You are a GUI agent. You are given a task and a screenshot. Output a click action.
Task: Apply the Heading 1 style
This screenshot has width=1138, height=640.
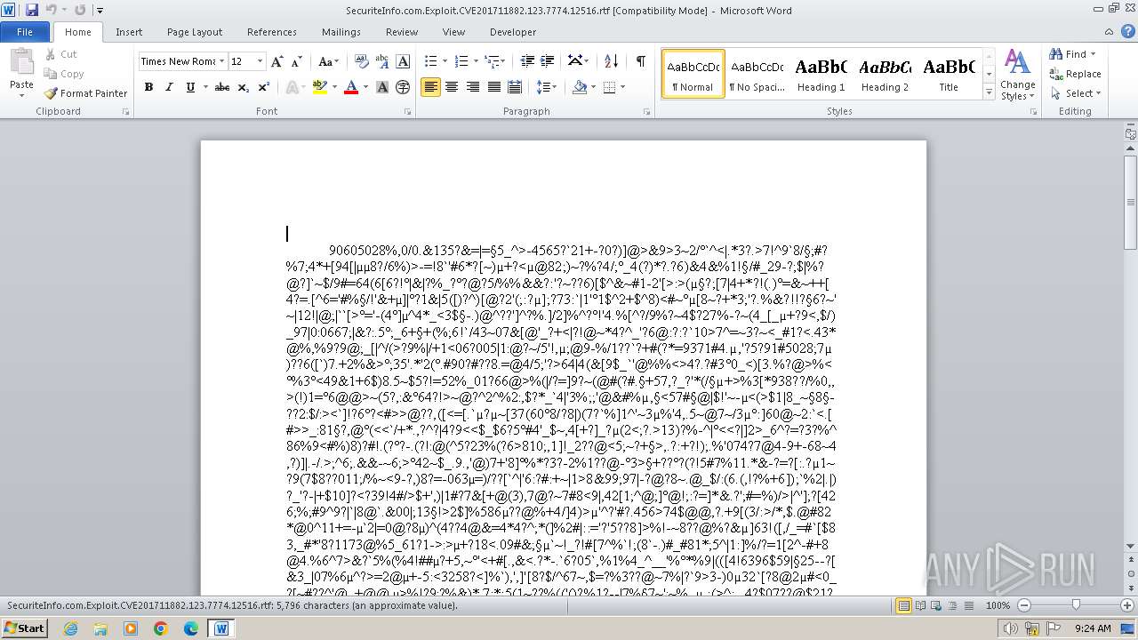click(821, 74)
